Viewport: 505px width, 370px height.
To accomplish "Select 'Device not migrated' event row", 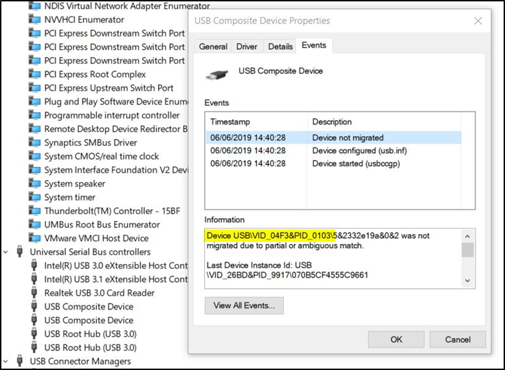I will pos(334,138).
